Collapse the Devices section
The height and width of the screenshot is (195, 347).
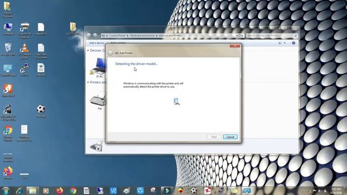pyautogui.click(x=88, y=50)
